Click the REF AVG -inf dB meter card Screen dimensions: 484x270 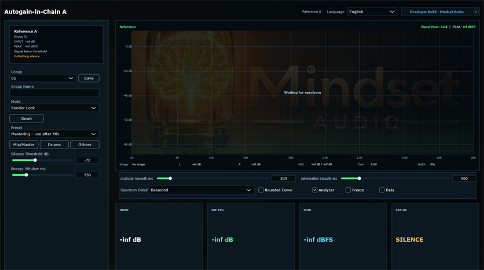pos(251,236)
